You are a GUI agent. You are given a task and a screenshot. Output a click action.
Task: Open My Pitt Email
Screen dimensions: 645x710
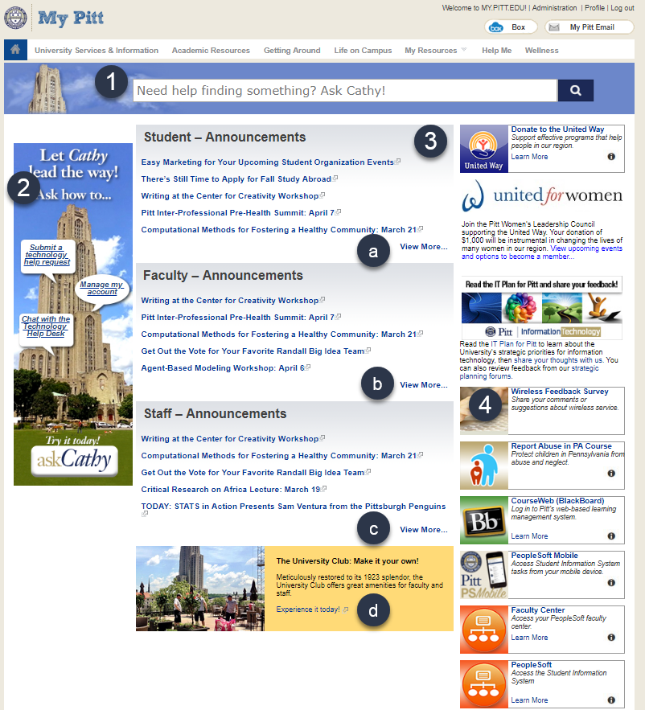tap(590, 27)
